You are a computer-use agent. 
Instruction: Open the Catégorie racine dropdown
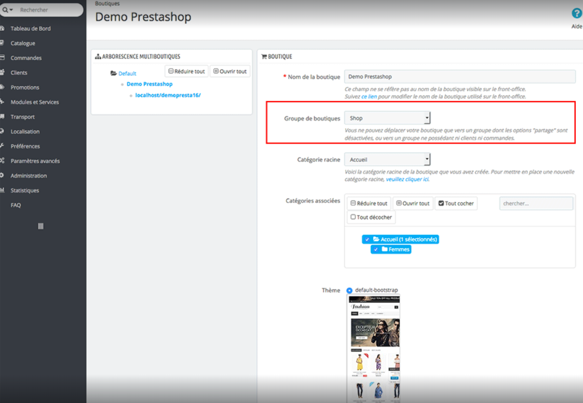coord(387,159)
